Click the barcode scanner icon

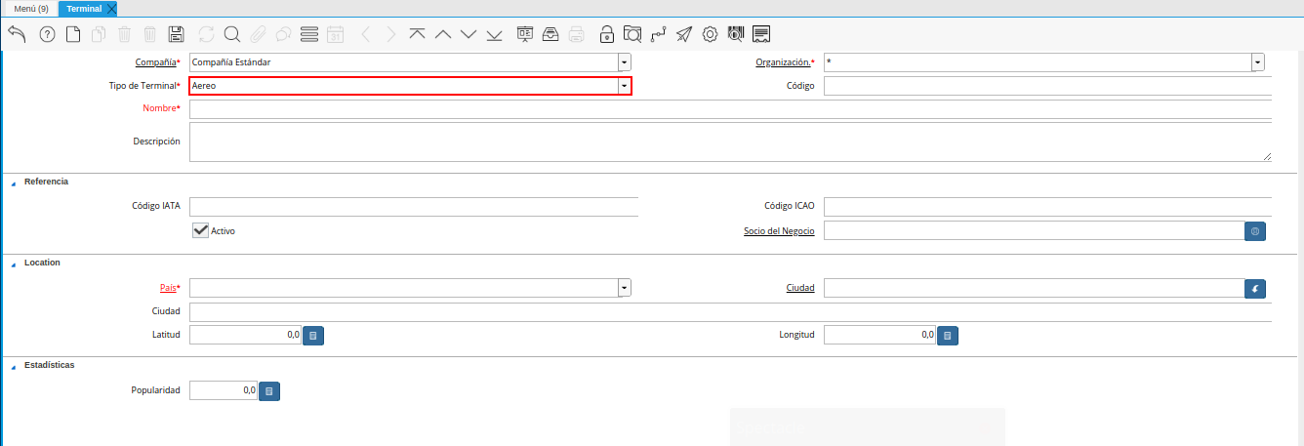click(736, 34)
